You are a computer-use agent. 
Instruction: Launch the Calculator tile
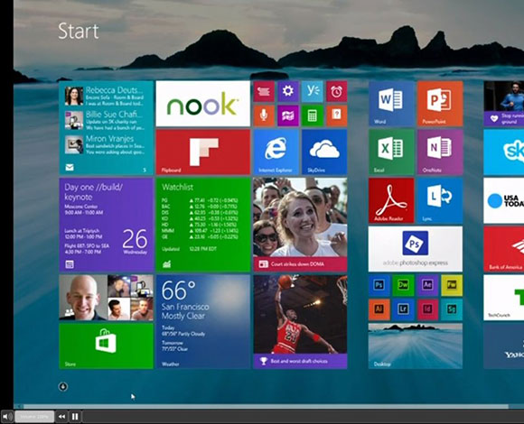point(312,115)
